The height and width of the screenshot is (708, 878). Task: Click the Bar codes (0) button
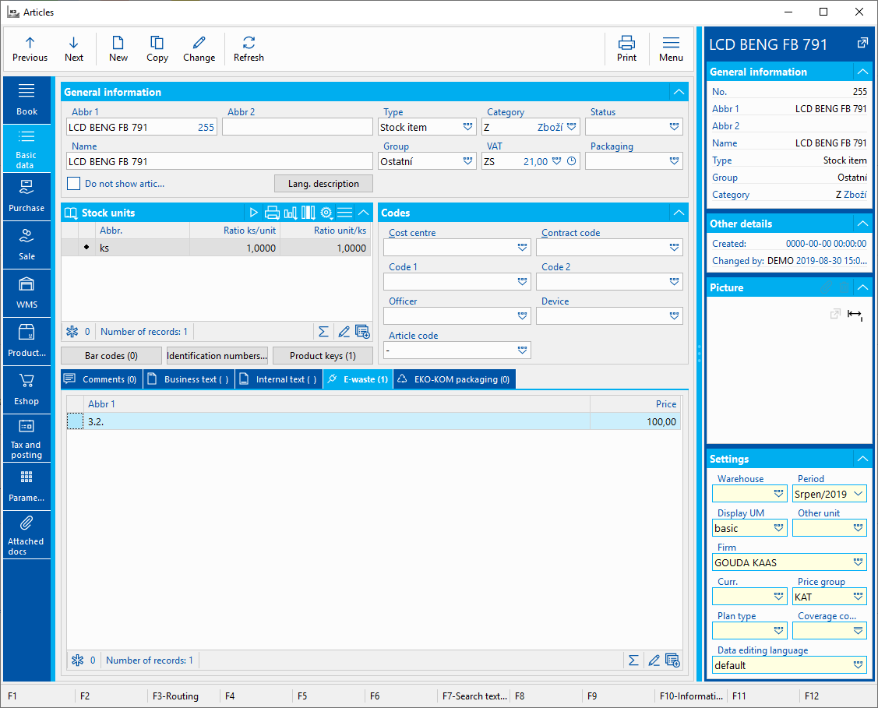111,356
